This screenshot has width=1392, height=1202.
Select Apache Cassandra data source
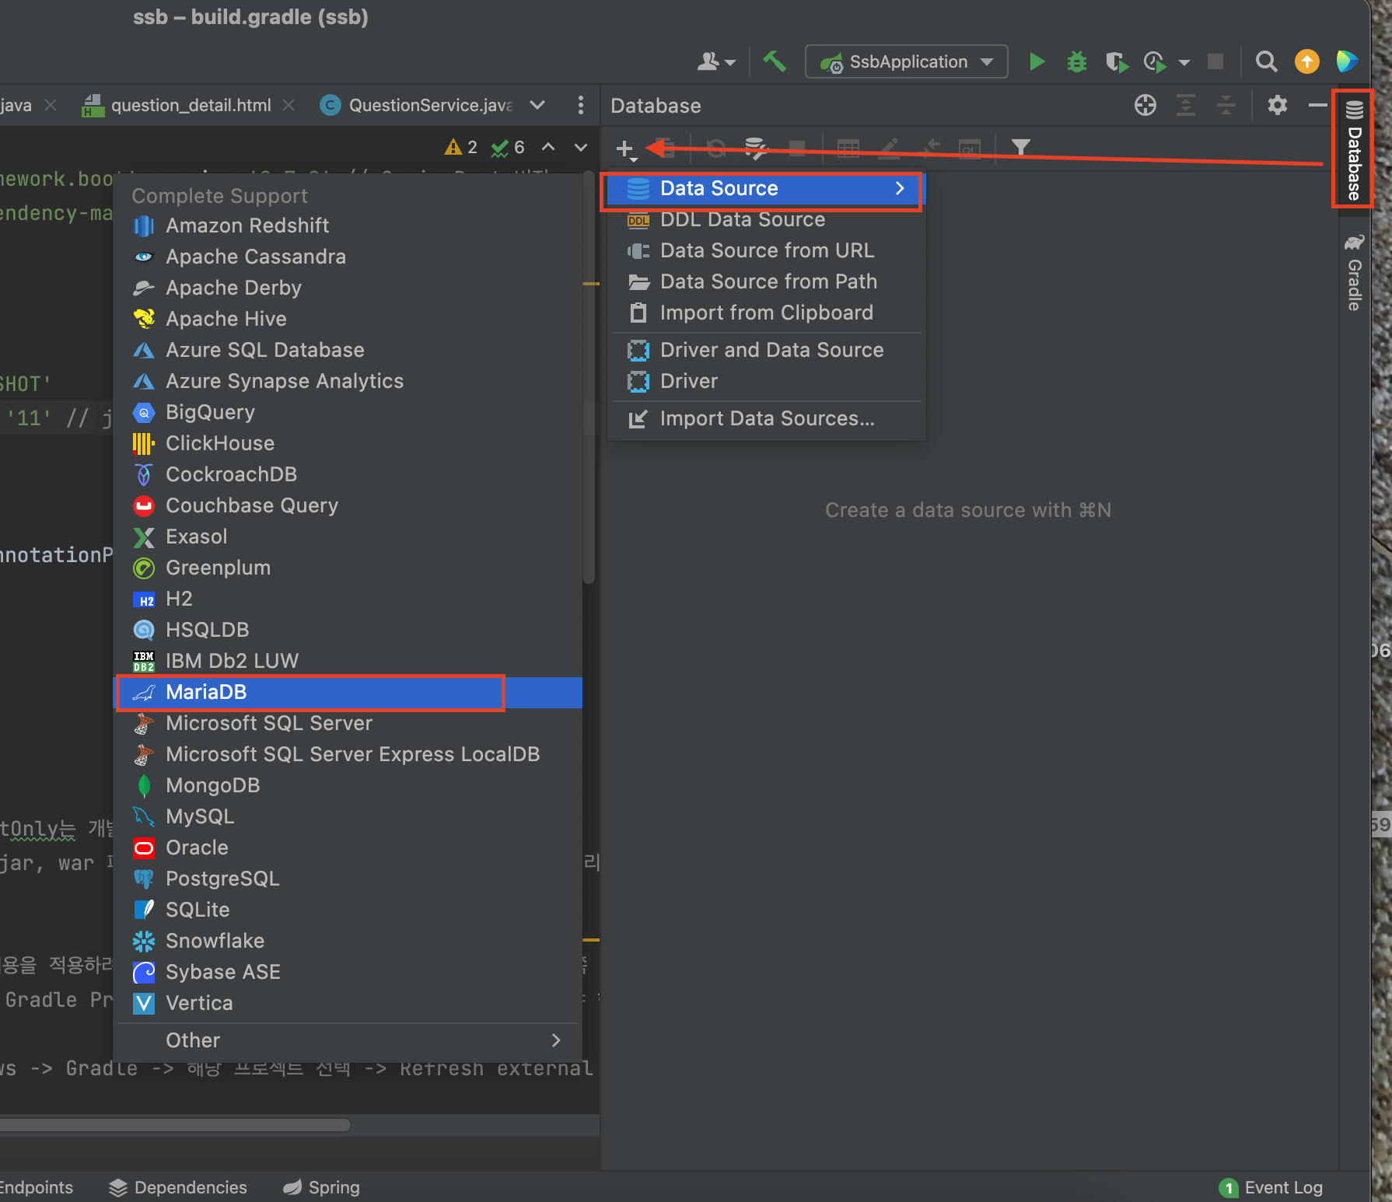tap(348, 257)
